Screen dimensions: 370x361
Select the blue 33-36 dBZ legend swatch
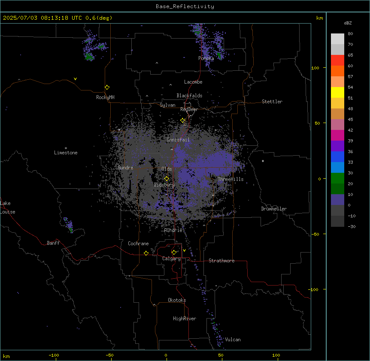(337, 156)
